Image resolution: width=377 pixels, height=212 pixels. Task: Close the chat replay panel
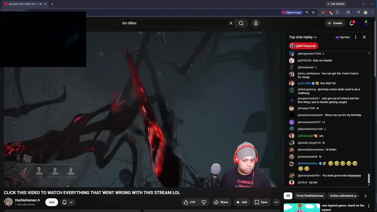coord(364,37)
